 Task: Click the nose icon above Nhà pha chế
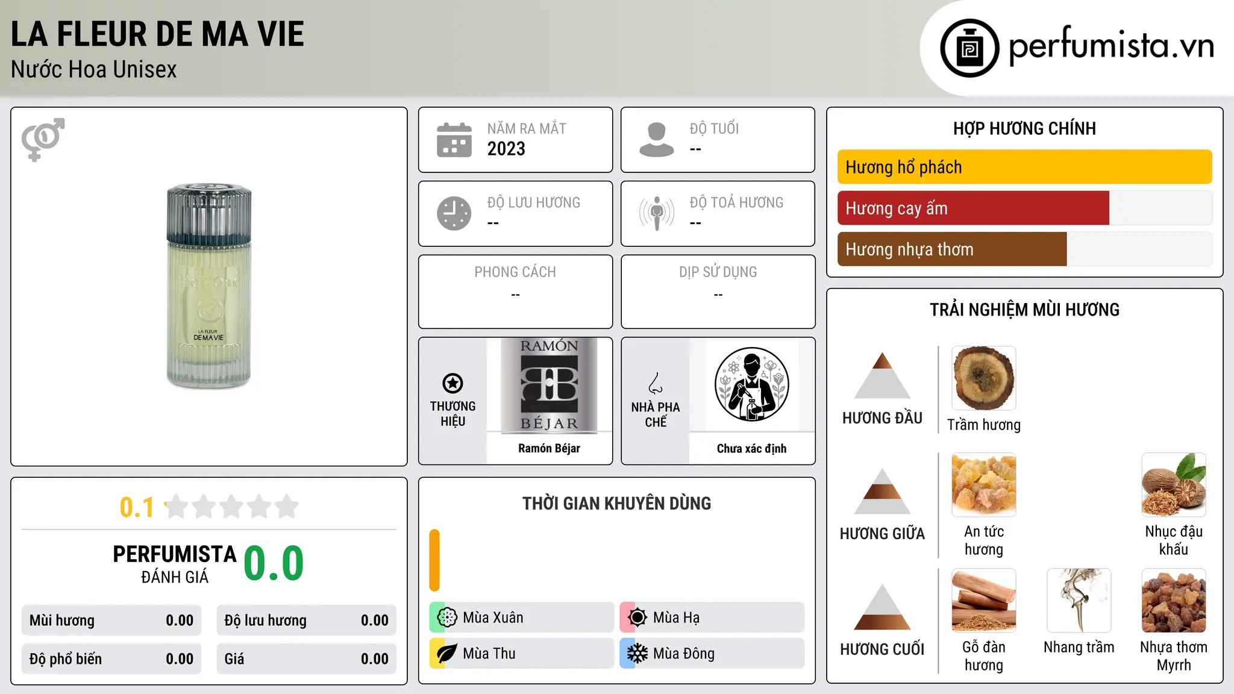point(656,383)
